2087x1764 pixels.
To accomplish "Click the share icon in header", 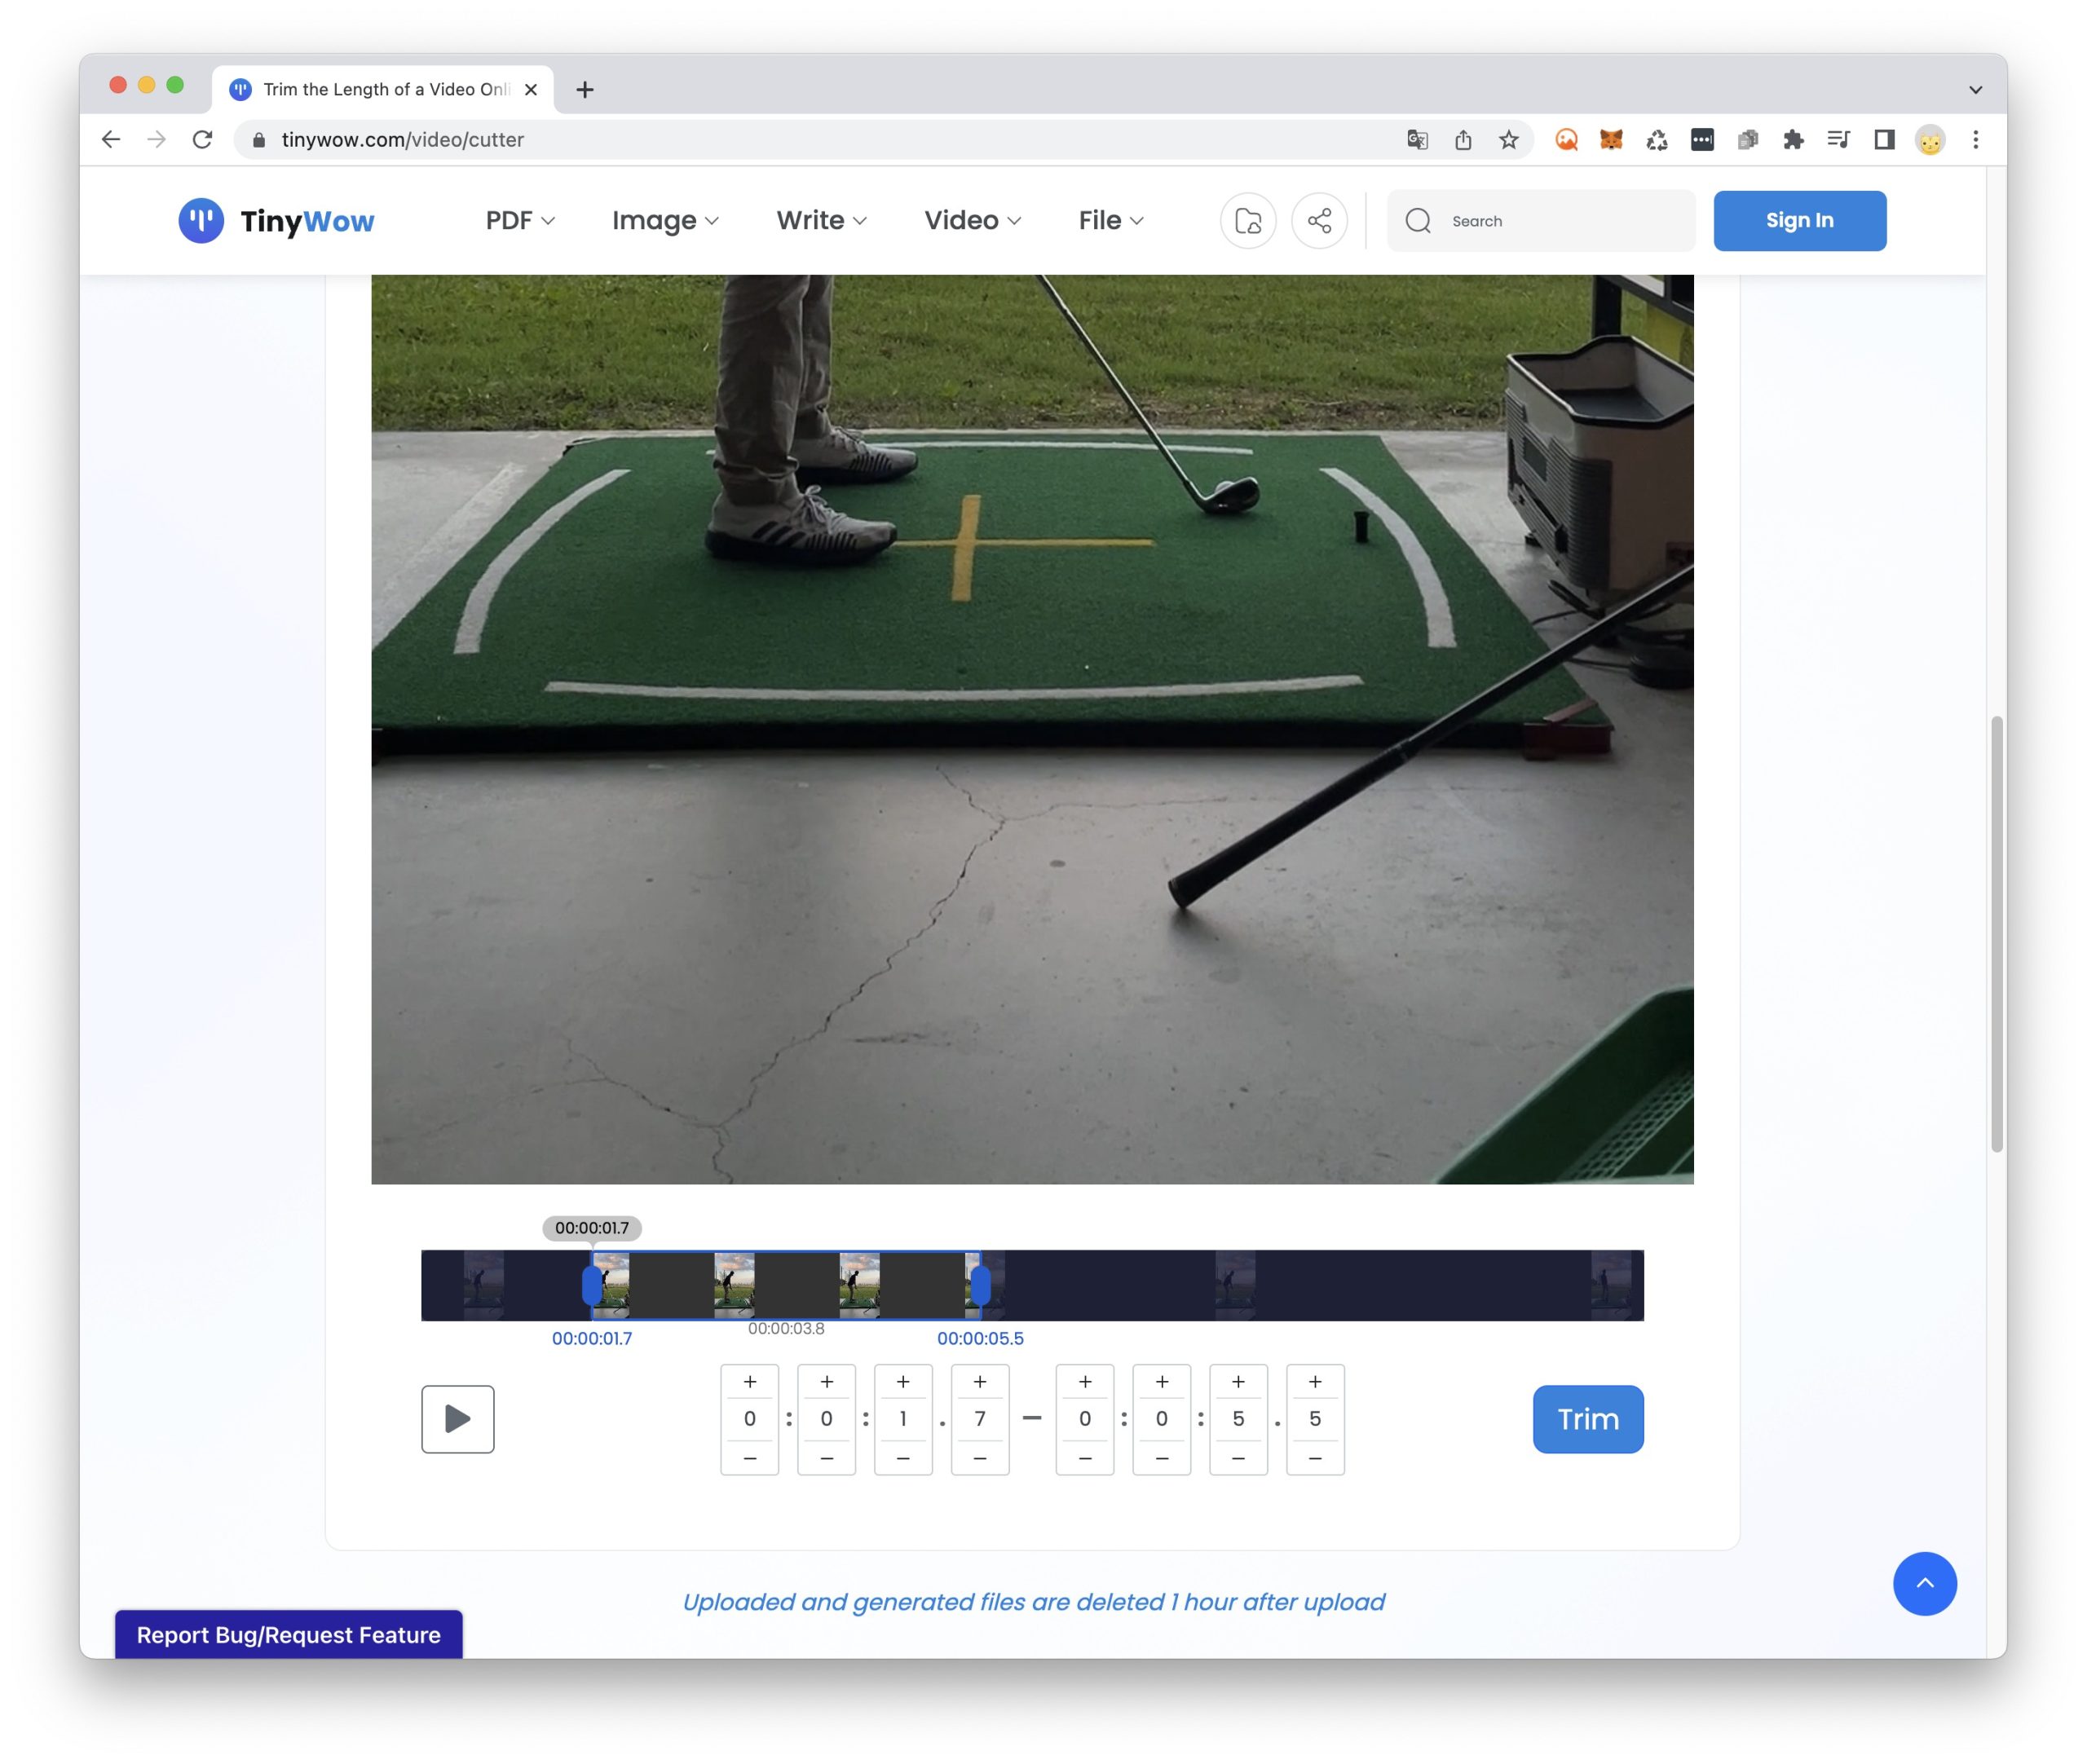I will pyautogui.click(x=1318, y=220).
